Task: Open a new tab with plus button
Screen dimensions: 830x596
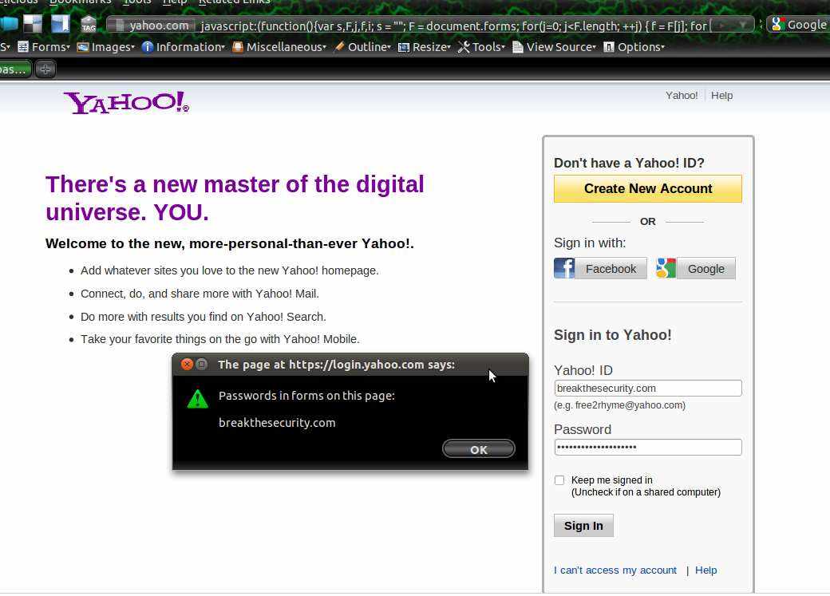Action: (45, 69)
